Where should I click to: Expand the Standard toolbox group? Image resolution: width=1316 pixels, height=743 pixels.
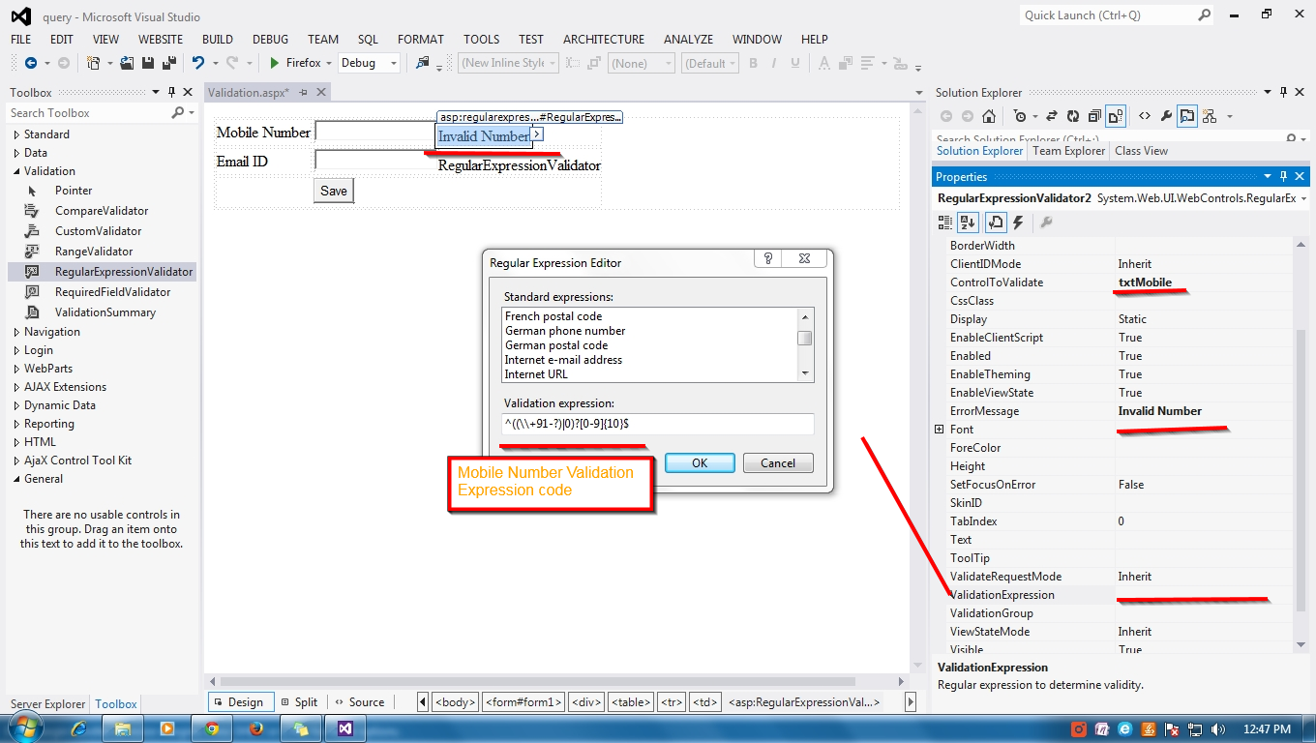pyautogui.click(x=16, y=134)
